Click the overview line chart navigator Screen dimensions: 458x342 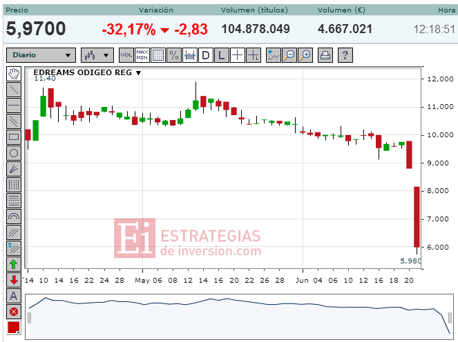tap(240, 317)
